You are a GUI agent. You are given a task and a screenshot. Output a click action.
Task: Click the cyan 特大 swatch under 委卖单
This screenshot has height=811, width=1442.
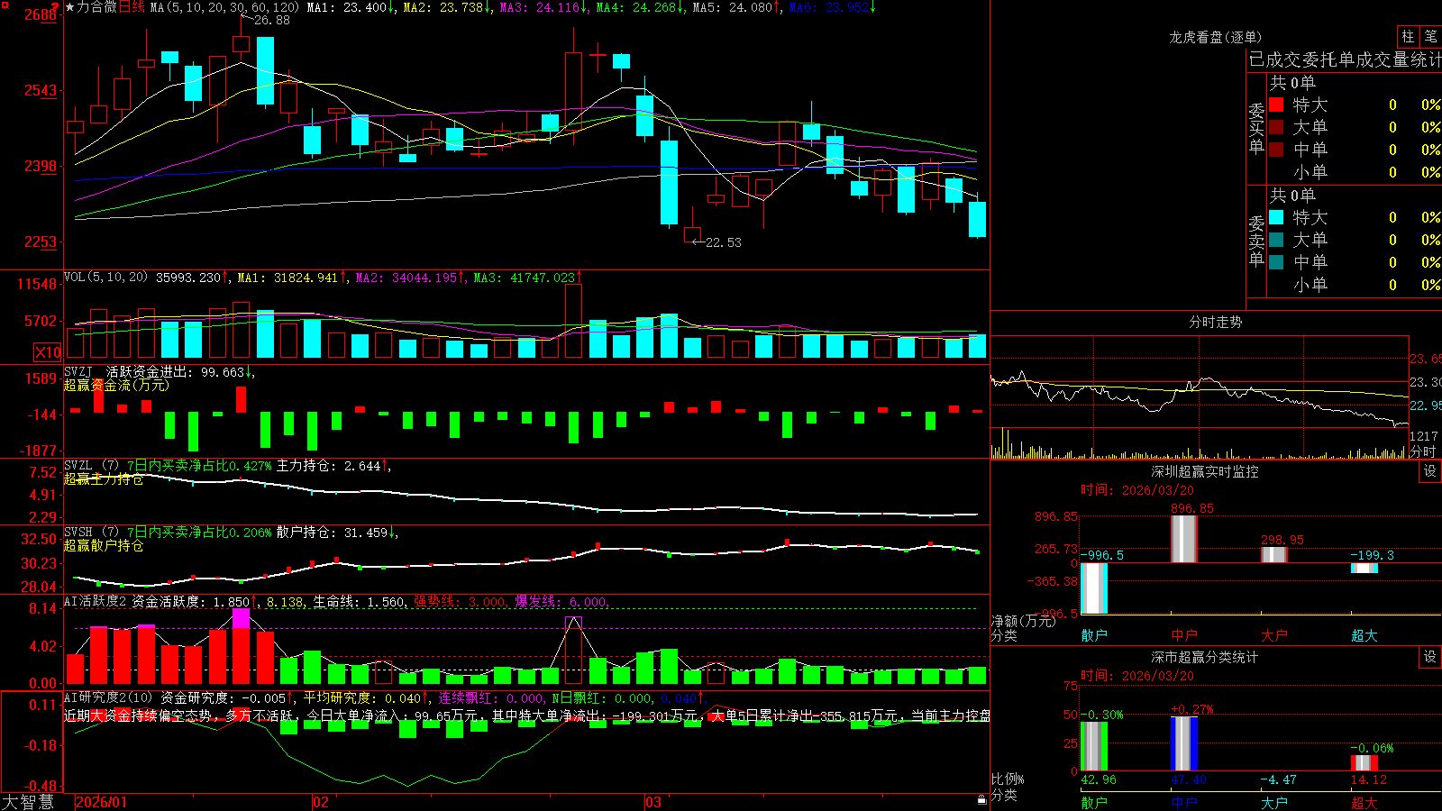[1276, 217]
